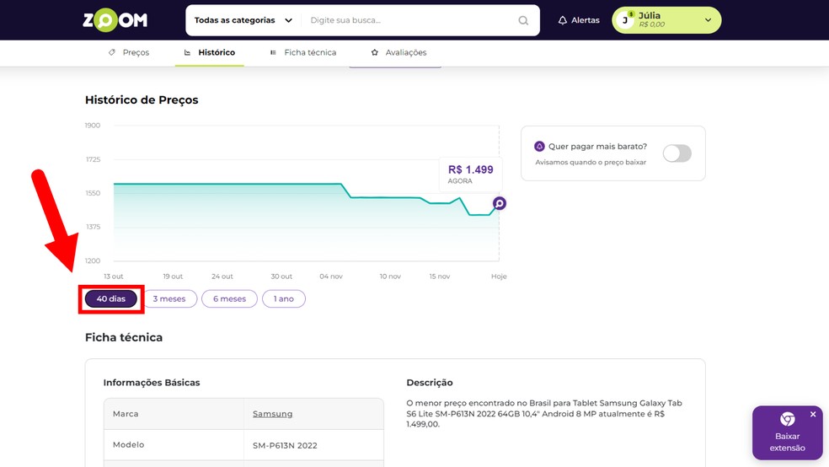Open the Ficha técnica tab

303,52
